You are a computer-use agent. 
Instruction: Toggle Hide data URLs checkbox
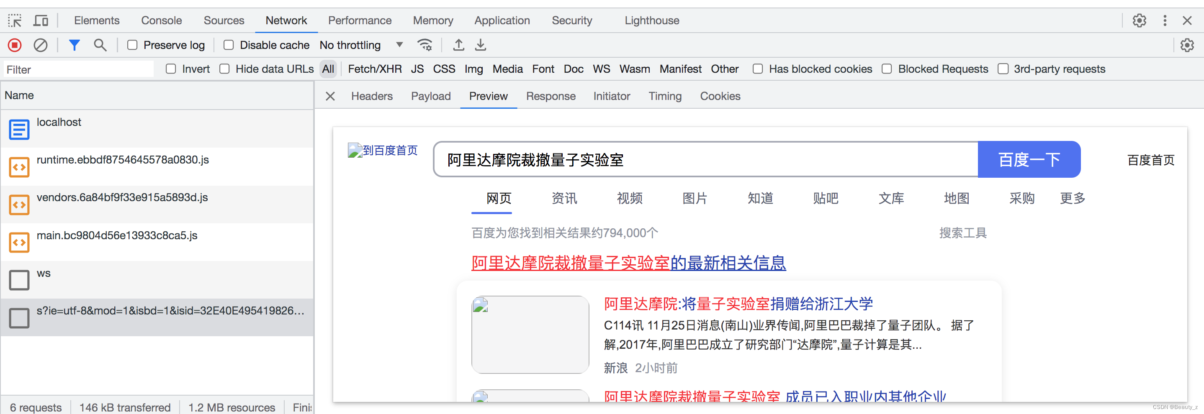click(224, 69)
